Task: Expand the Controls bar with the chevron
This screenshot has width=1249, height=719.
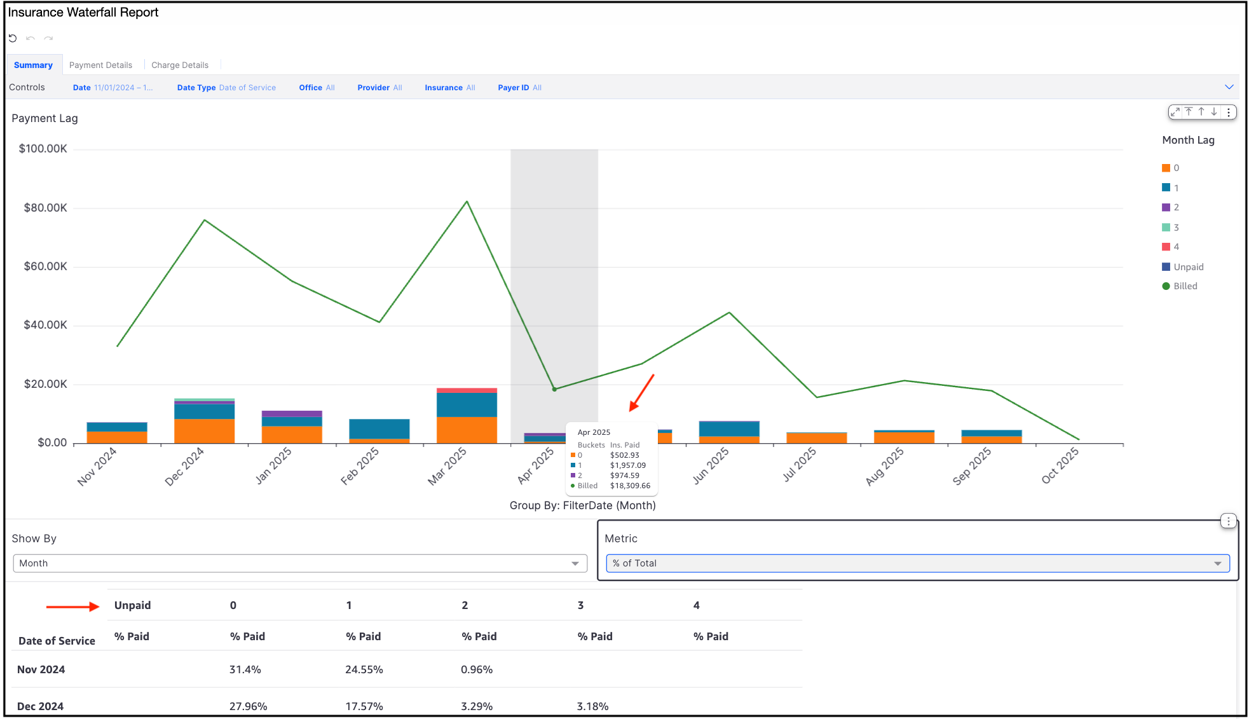Action: pyautogui.click(x=1229, y=87)
